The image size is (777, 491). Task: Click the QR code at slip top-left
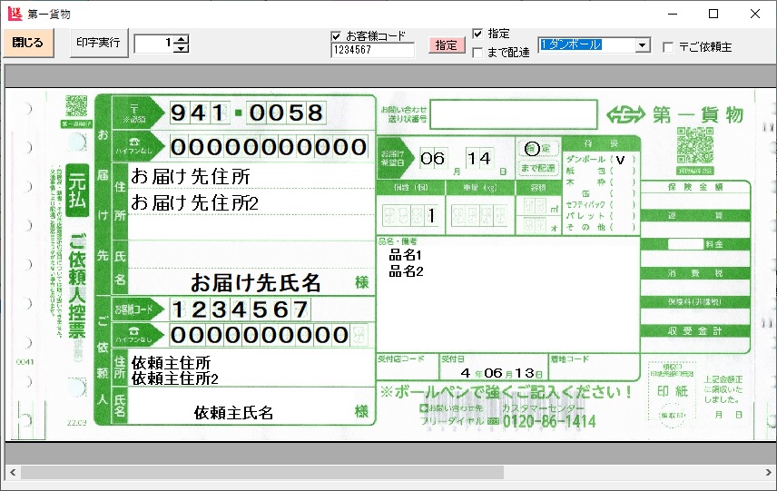[76, 106]
